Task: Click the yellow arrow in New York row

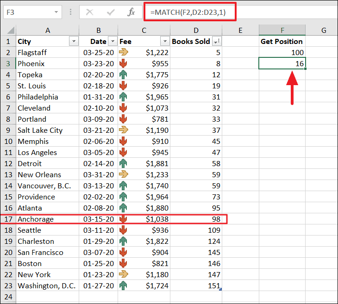Action: (123, 274)
